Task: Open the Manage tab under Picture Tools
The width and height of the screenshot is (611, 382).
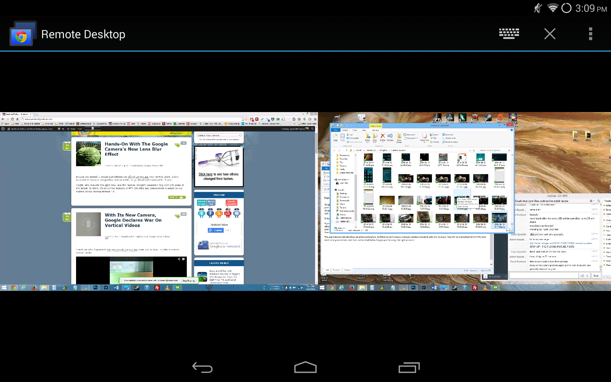Action: point(376,130)
